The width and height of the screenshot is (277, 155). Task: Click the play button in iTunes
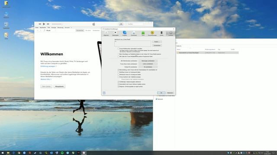click(44, 24)
